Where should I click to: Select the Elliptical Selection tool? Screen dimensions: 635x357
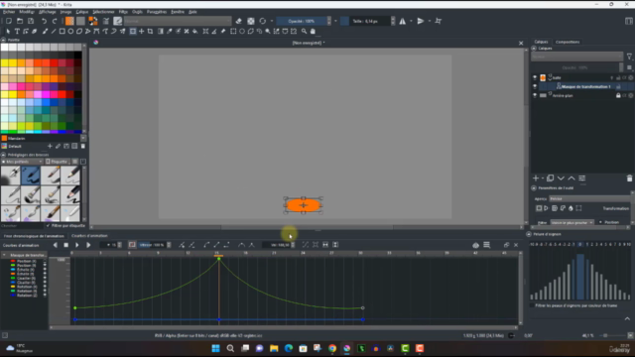click(x=242, y=31)
